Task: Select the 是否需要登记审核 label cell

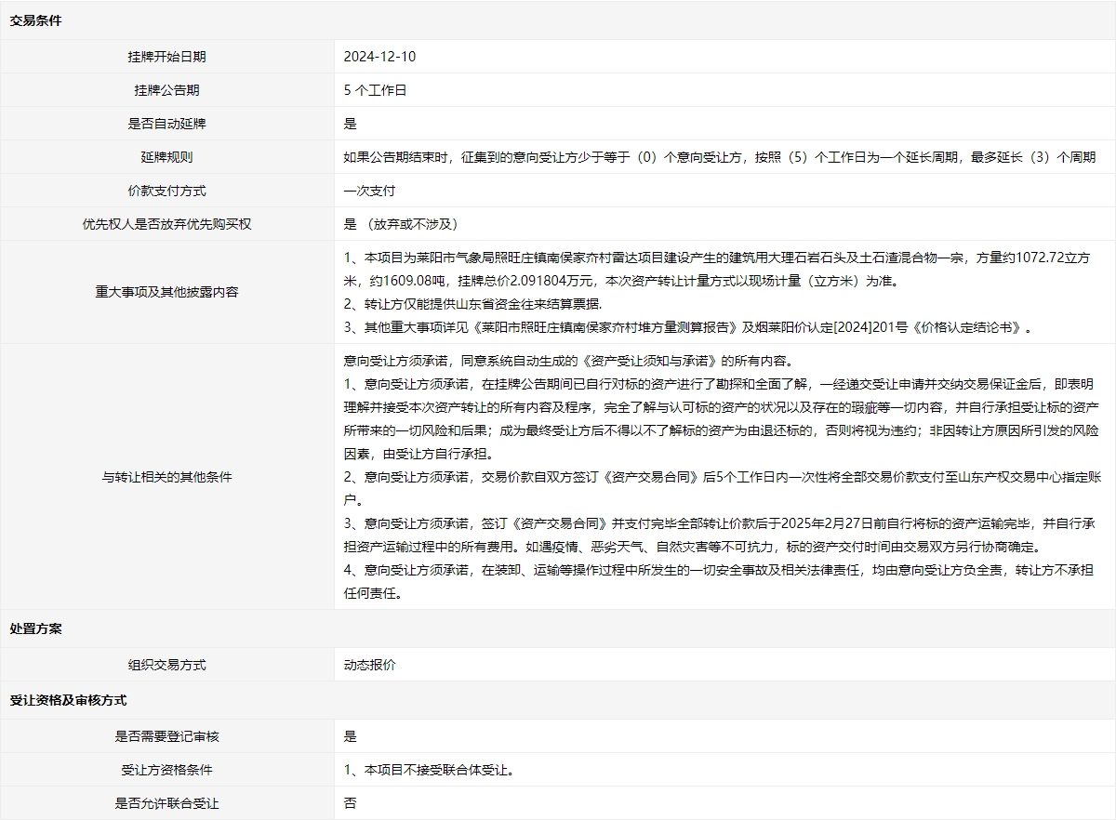Action: click(x=166, y=736)
